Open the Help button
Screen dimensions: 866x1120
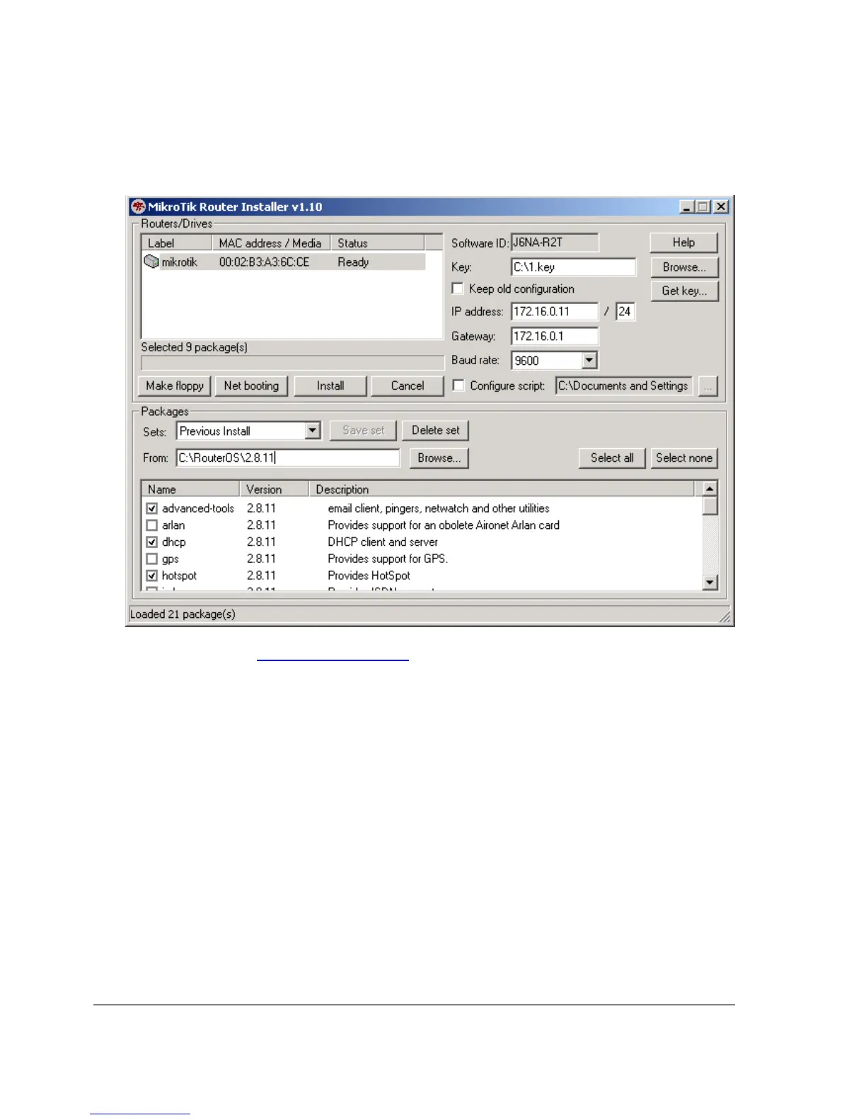683,243
